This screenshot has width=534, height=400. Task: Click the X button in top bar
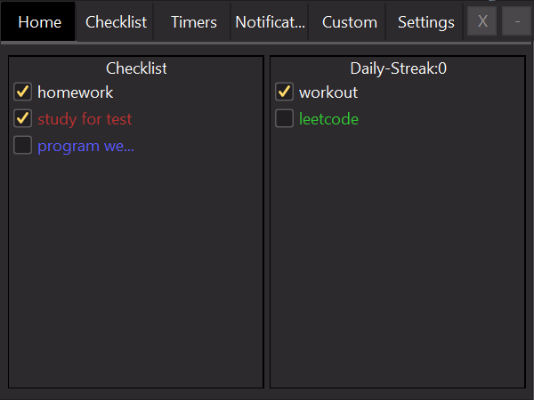point(481,21)
